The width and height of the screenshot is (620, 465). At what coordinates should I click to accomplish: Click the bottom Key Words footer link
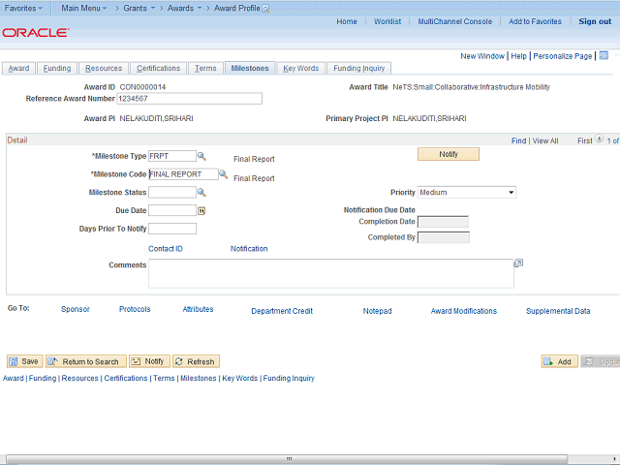(239, 379)
